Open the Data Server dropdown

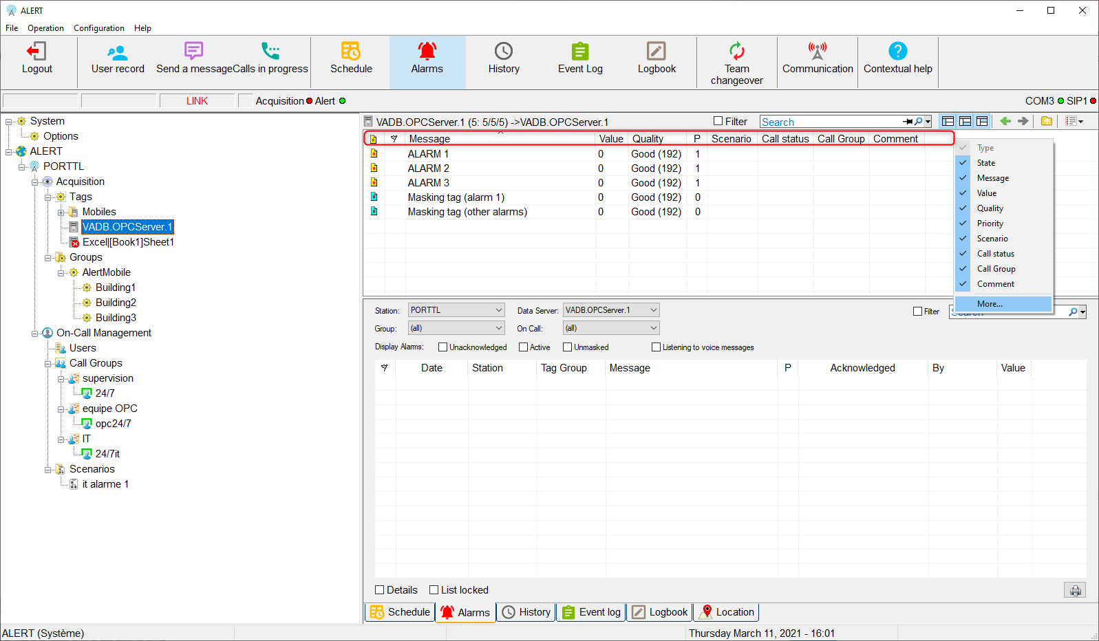click(611, 310)
